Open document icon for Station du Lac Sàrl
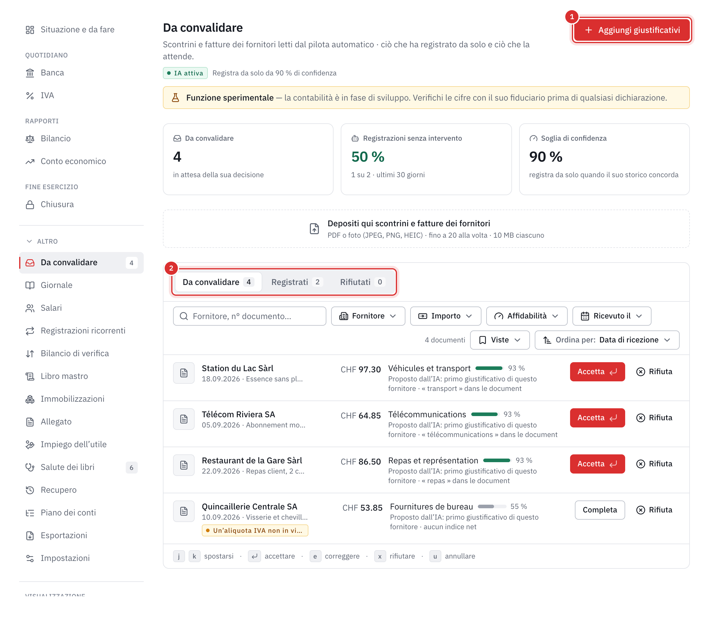 (x=184, y=373)
